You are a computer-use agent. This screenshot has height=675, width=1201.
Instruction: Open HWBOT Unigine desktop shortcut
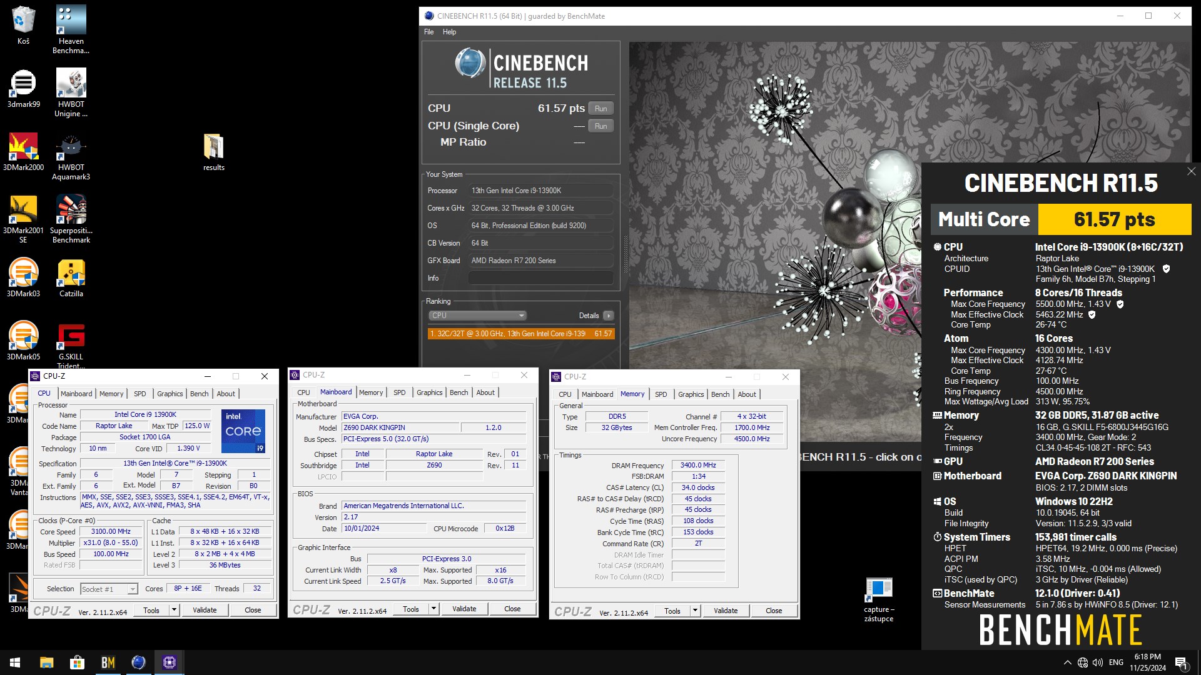click(71, 92)
